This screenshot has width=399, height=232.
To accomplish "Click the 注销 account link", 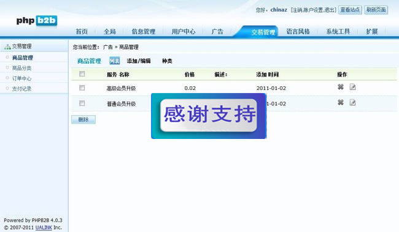I will click(297, 10).
